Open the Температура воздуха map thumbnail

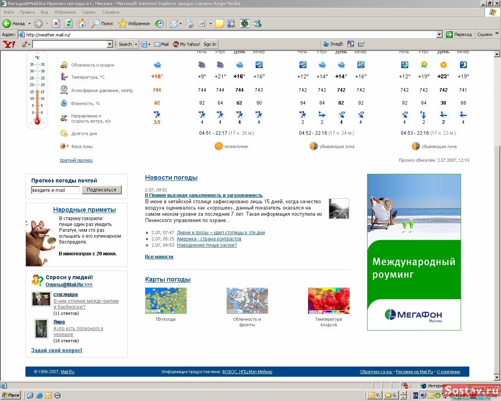pyautogui.click(x=328, y=301)
